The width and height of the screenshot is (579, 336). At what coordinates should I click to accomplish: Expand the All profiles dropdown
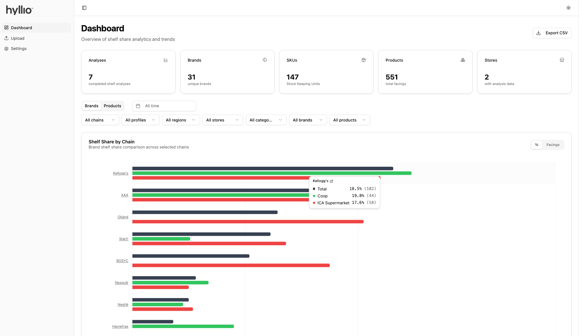click(x=140, y=120)
